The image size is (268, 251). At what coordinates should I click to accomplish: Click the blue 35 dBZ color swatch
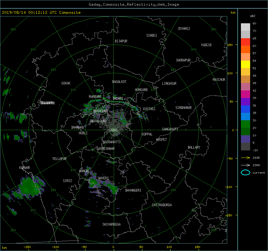[245, 109]
